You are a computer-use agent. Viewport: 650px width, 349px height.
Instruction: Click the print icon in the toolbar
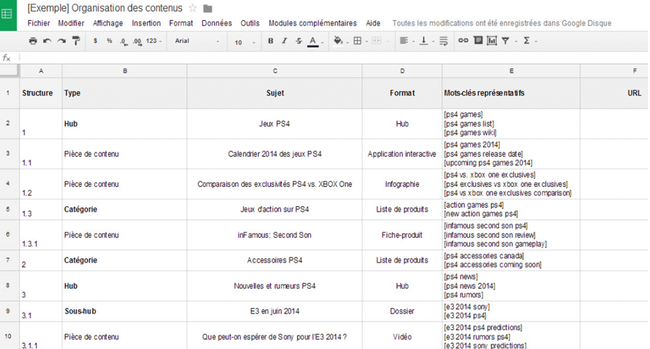pyautogui.click(x=33, y=41)
